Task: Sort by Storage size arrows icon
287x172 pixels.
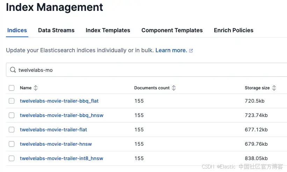Action: click(274, 88)
